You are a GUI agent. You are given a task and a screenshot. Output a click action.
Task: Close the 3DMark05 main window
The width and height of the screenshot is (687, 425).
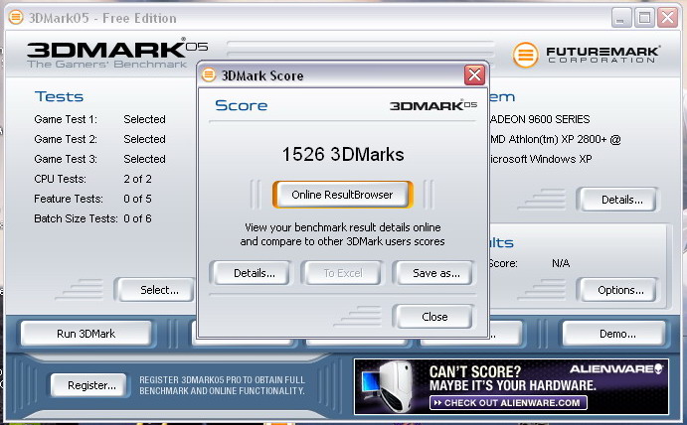point(668,18)
